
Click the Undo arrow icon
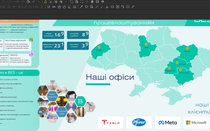click(x=4, y=2)
